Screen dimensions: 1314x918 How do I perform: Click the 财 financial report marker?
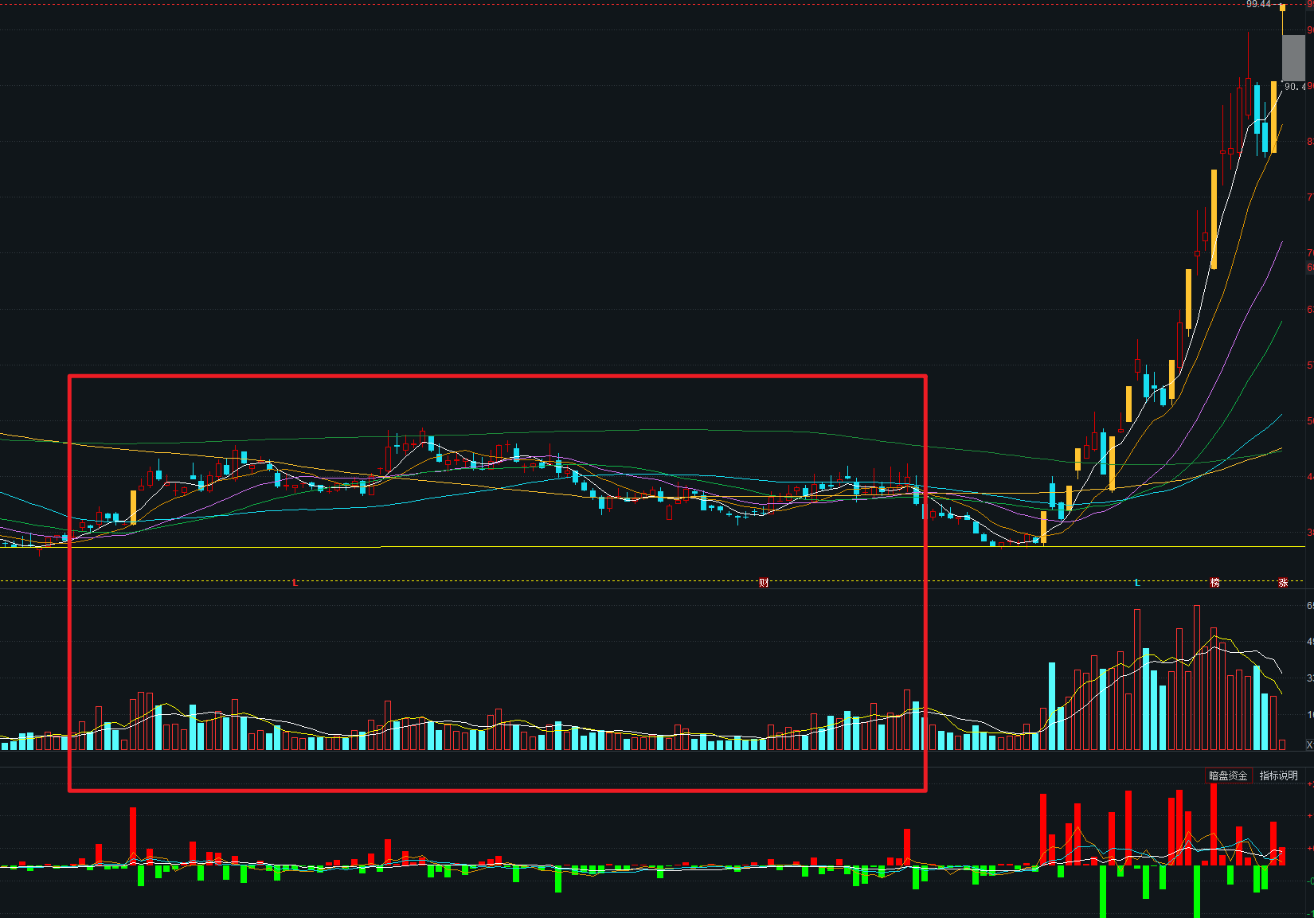(x=764, y=583)
